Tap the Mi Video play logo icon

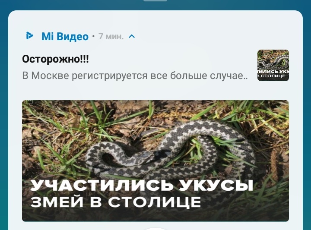pyautogui.click(x=29, y=36)
